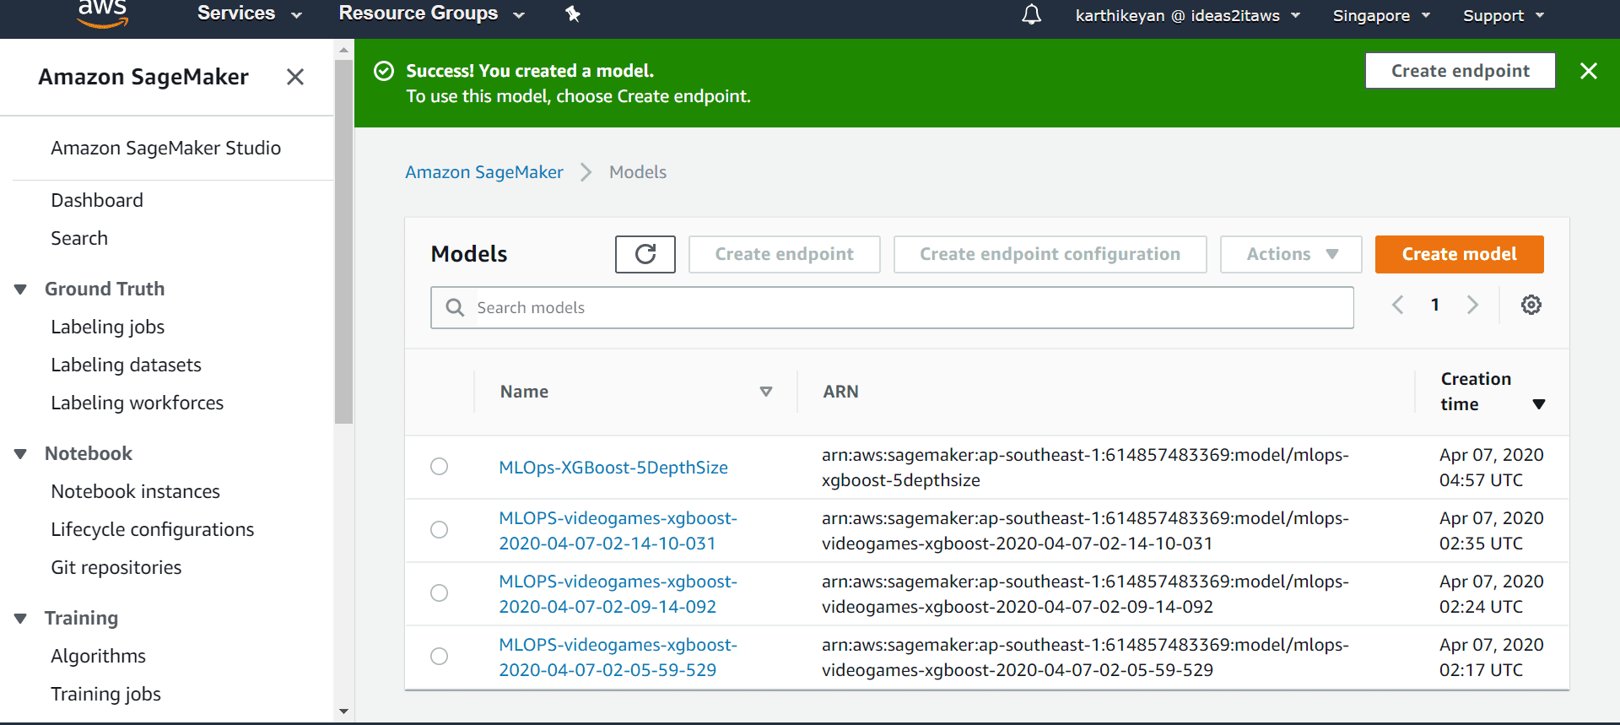The image size is (1620, 725).
Task: Click sidebar scroll up arrow
Action: point(343,50)
